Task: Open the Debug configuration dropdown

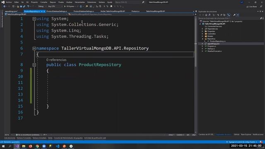Action: coord(42,7)
